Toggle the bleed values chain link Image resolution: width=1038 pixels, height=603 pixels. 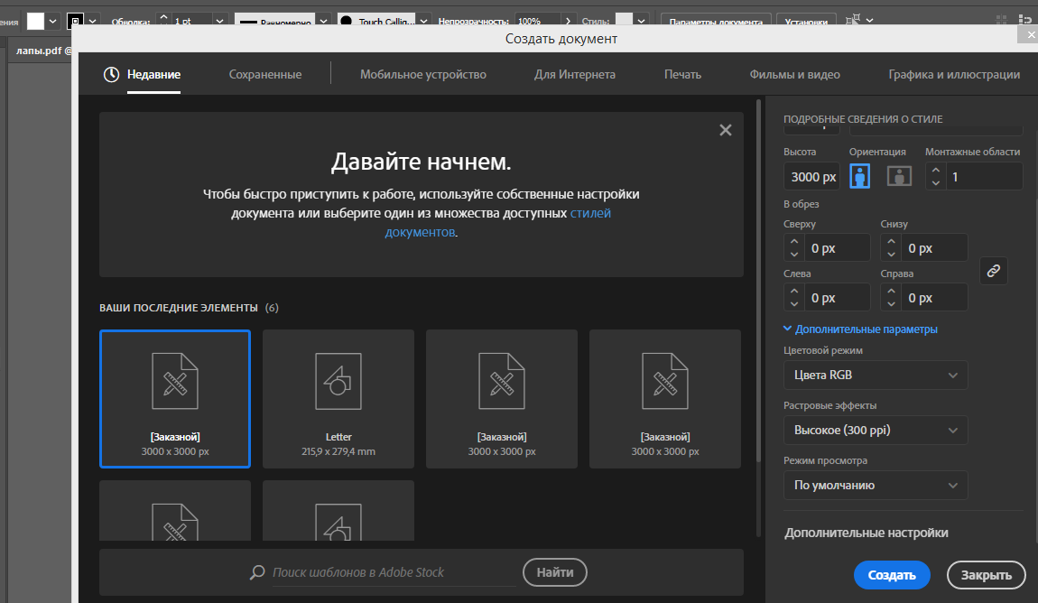click(994, 271)
